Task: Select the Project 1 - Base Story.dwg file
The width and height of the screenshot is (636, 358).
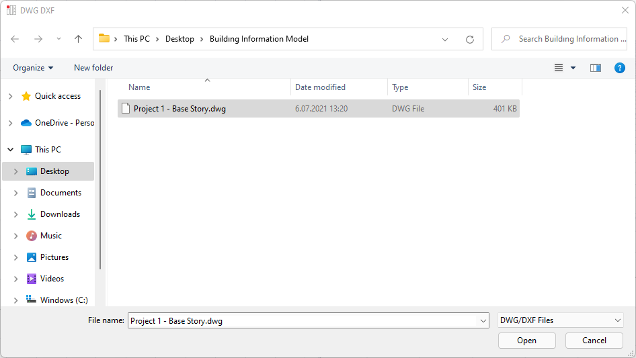Action: pos(180,109)
